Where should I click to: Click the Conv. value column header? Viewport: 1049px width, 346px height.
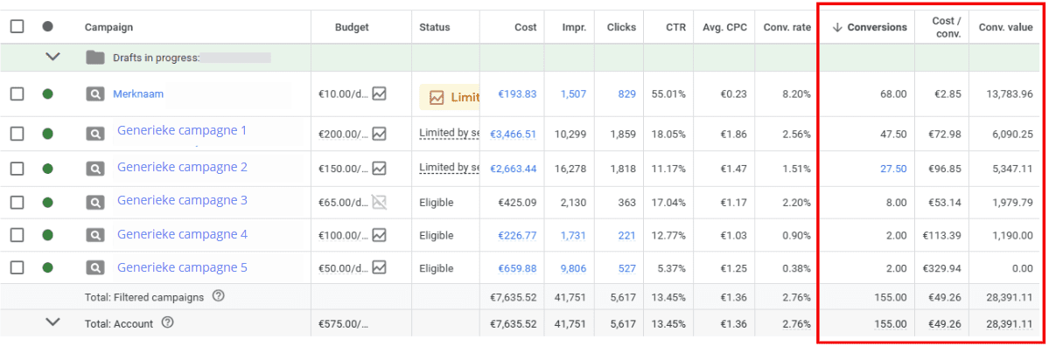[1005, 27]
